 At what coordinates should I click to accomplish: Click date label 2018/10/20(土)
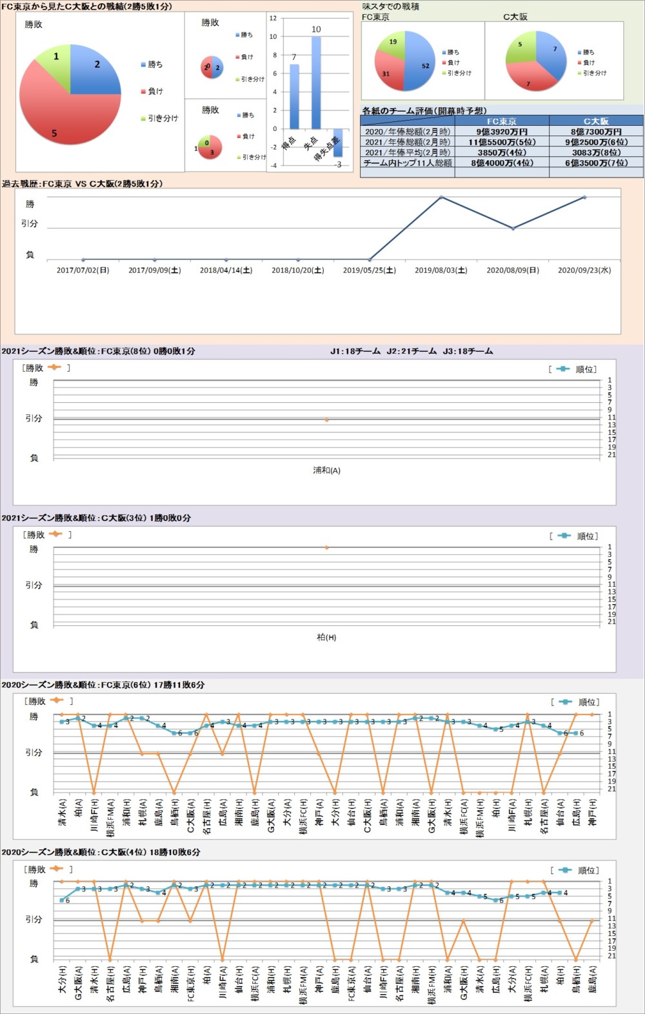297,270
